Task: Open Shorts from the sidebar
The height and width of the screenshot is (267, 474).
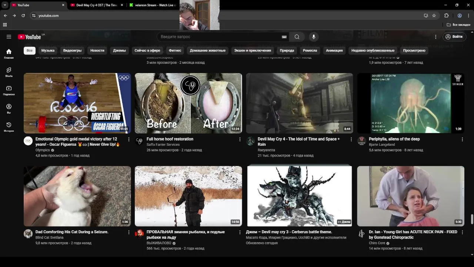Action: click(9, 72)
